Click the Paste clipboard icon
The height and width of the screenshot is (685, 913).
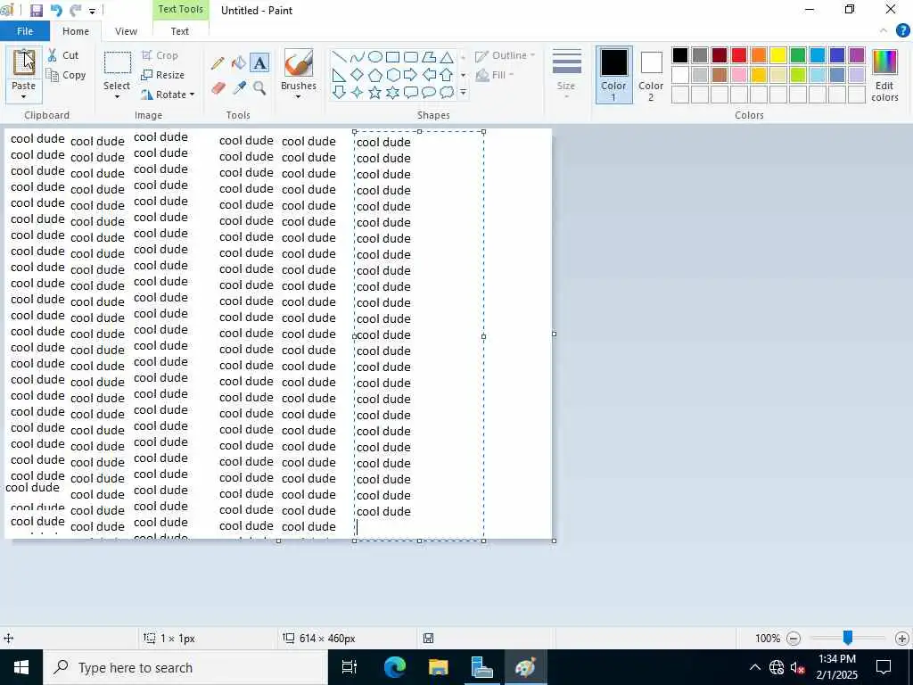tap(24, 62)
